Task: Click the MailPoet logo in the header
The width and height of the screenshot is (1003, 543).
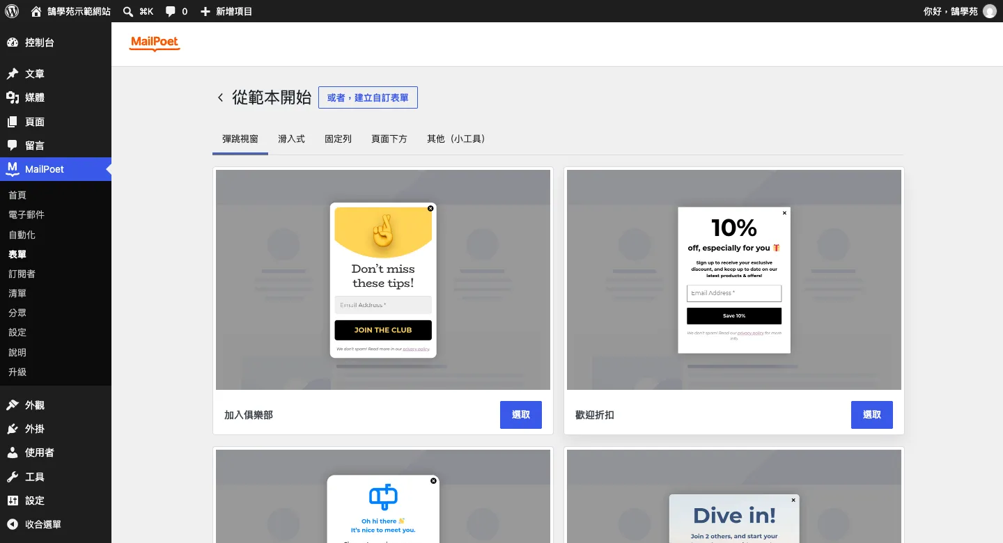Action: [x=155, y=43]
